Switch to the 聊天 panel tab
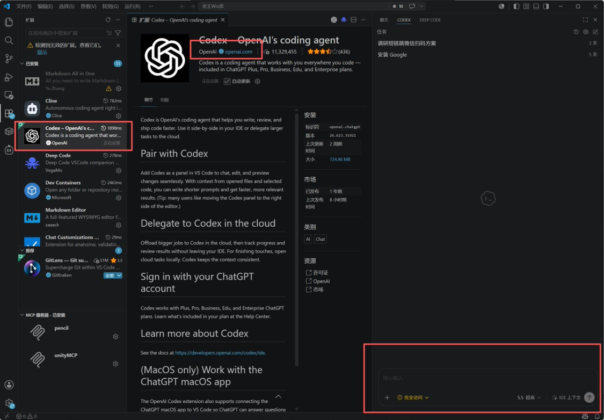This screenshot has width=604, height=420. pyautogui.click(x=384, y=20)
